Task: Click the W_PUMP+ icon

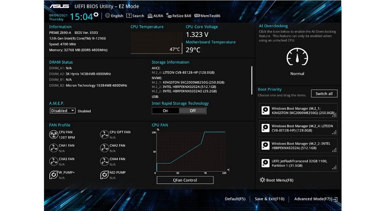Action: (54, 175)
